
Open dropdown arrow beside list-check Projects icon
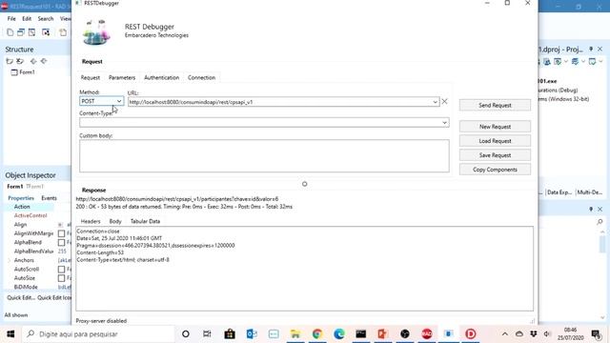582,61
